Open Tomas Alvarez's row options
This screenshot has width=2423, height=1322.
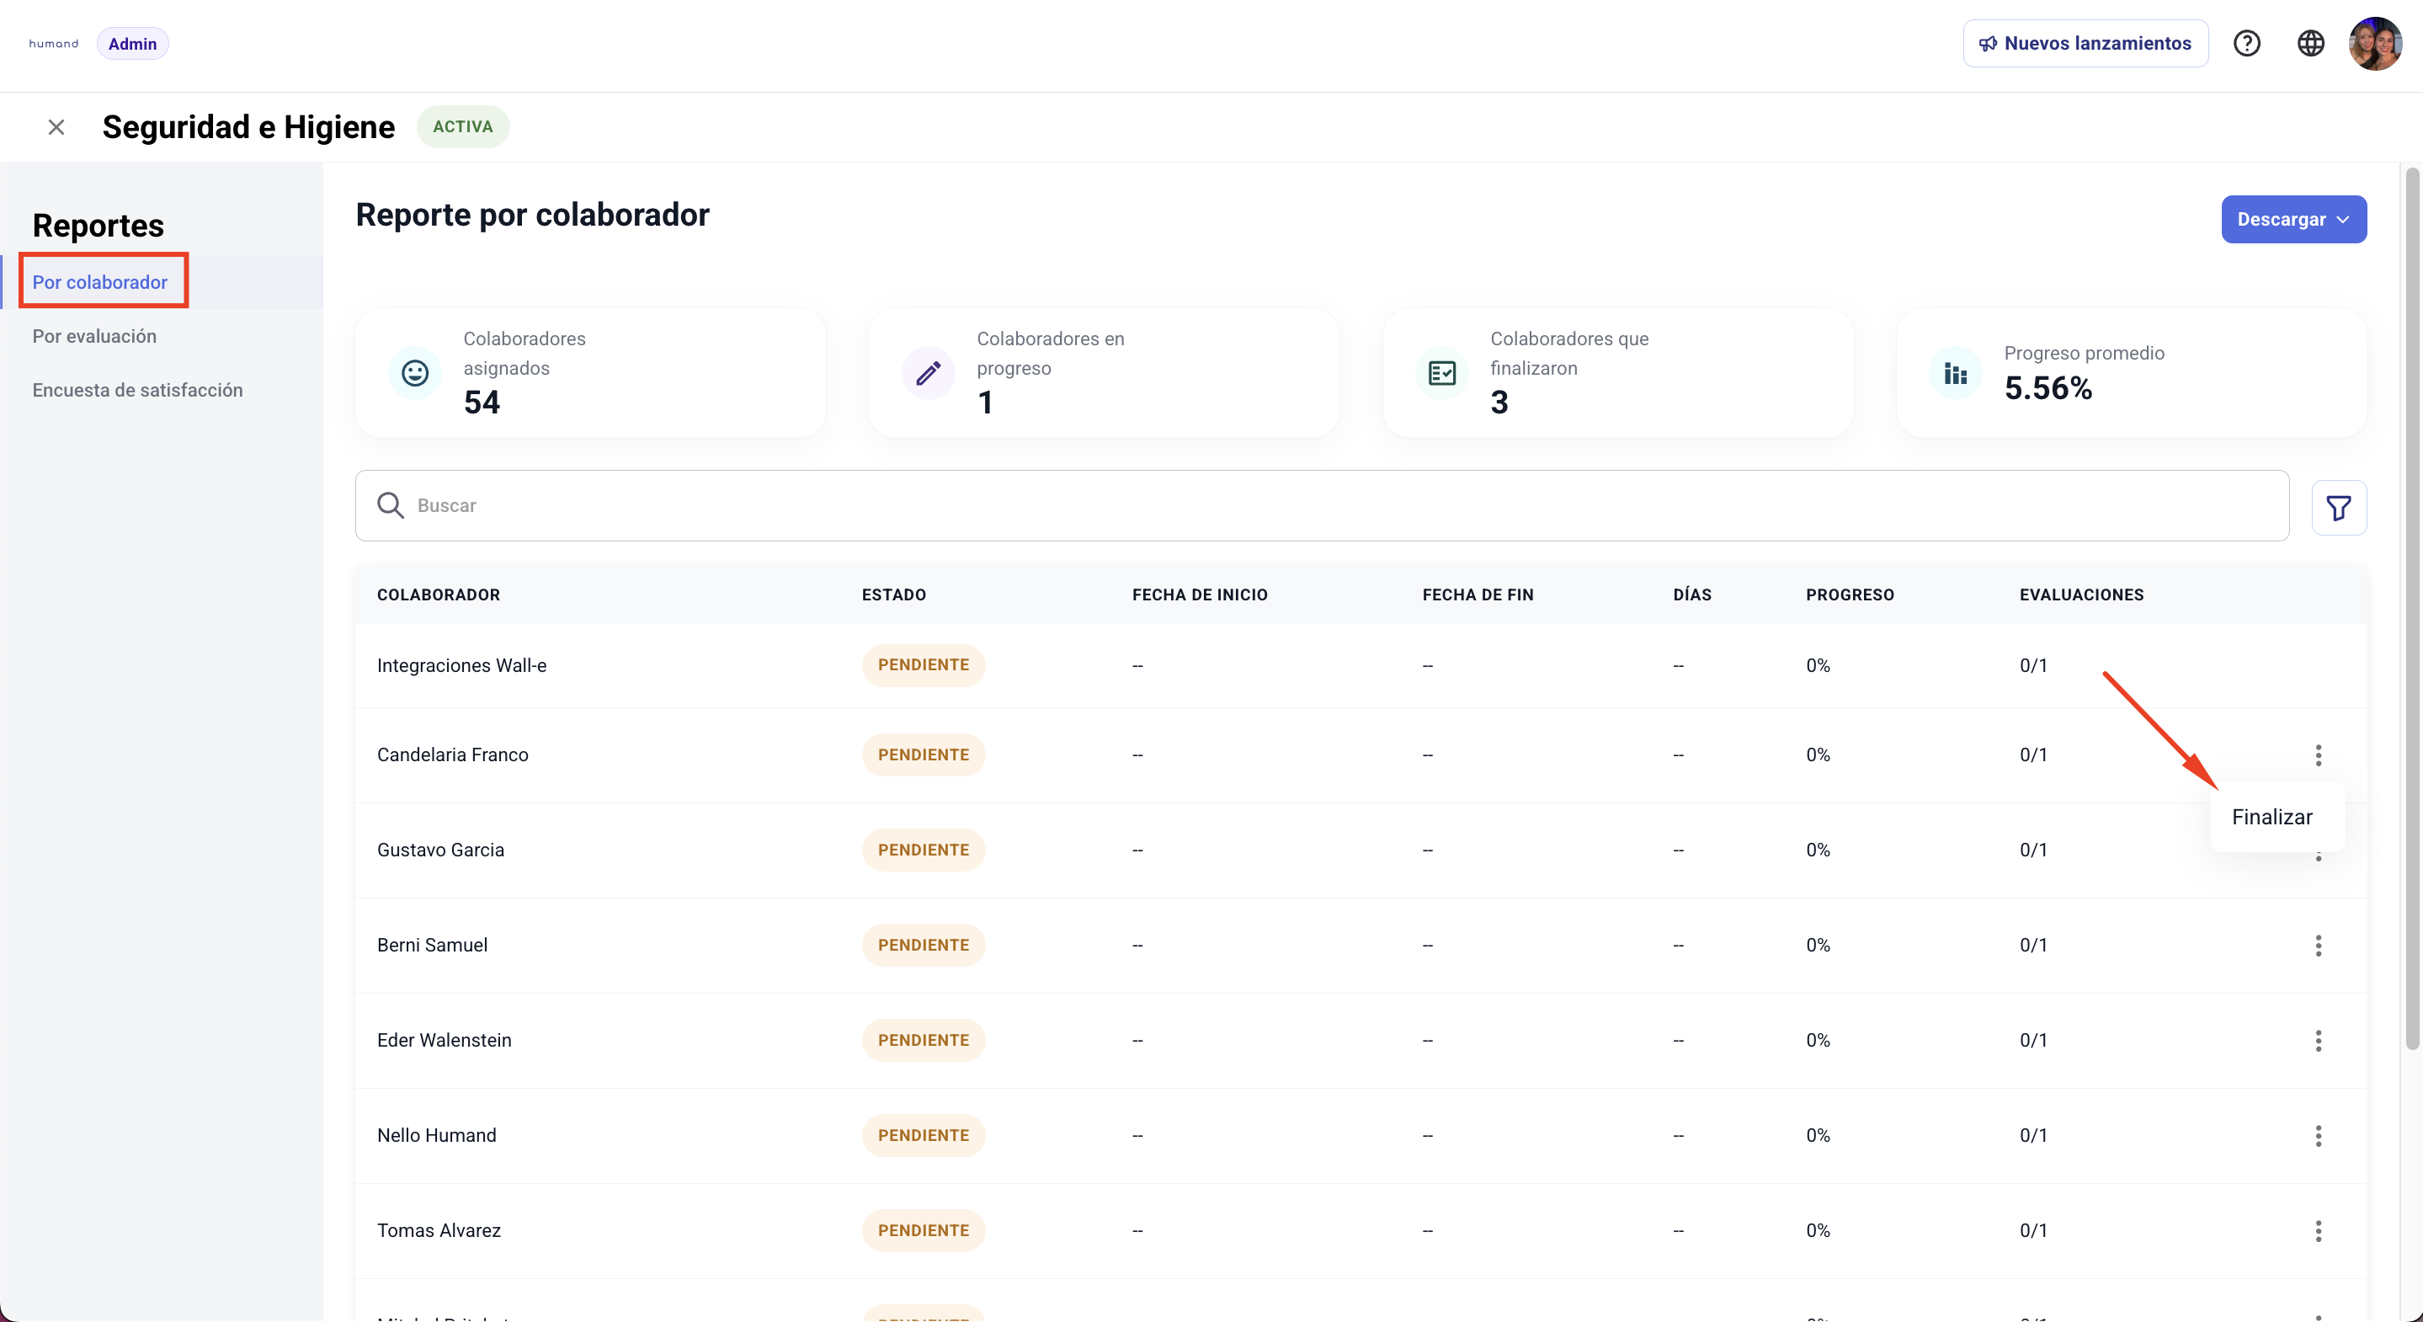[x=2318, y=1229]
